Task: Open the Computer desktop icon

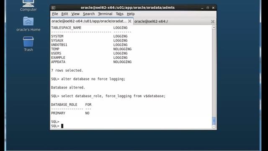Action: (28, 5)
